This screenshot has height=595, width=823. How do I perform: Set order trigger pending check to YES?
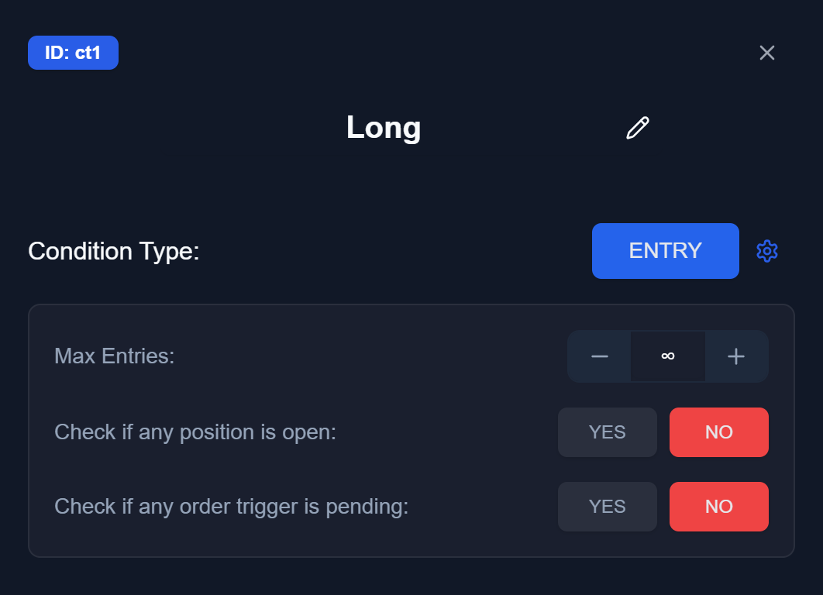[608, 507]
